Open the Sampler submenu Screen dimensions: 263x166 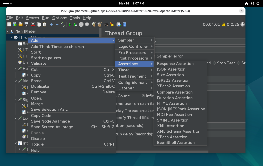click(x=135, y=40)
